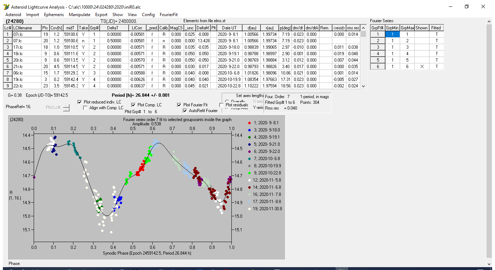Select the highlighted GrpMin cell in Fourier row 1
This screenshot has height=270, width=495.
point(392,34)
